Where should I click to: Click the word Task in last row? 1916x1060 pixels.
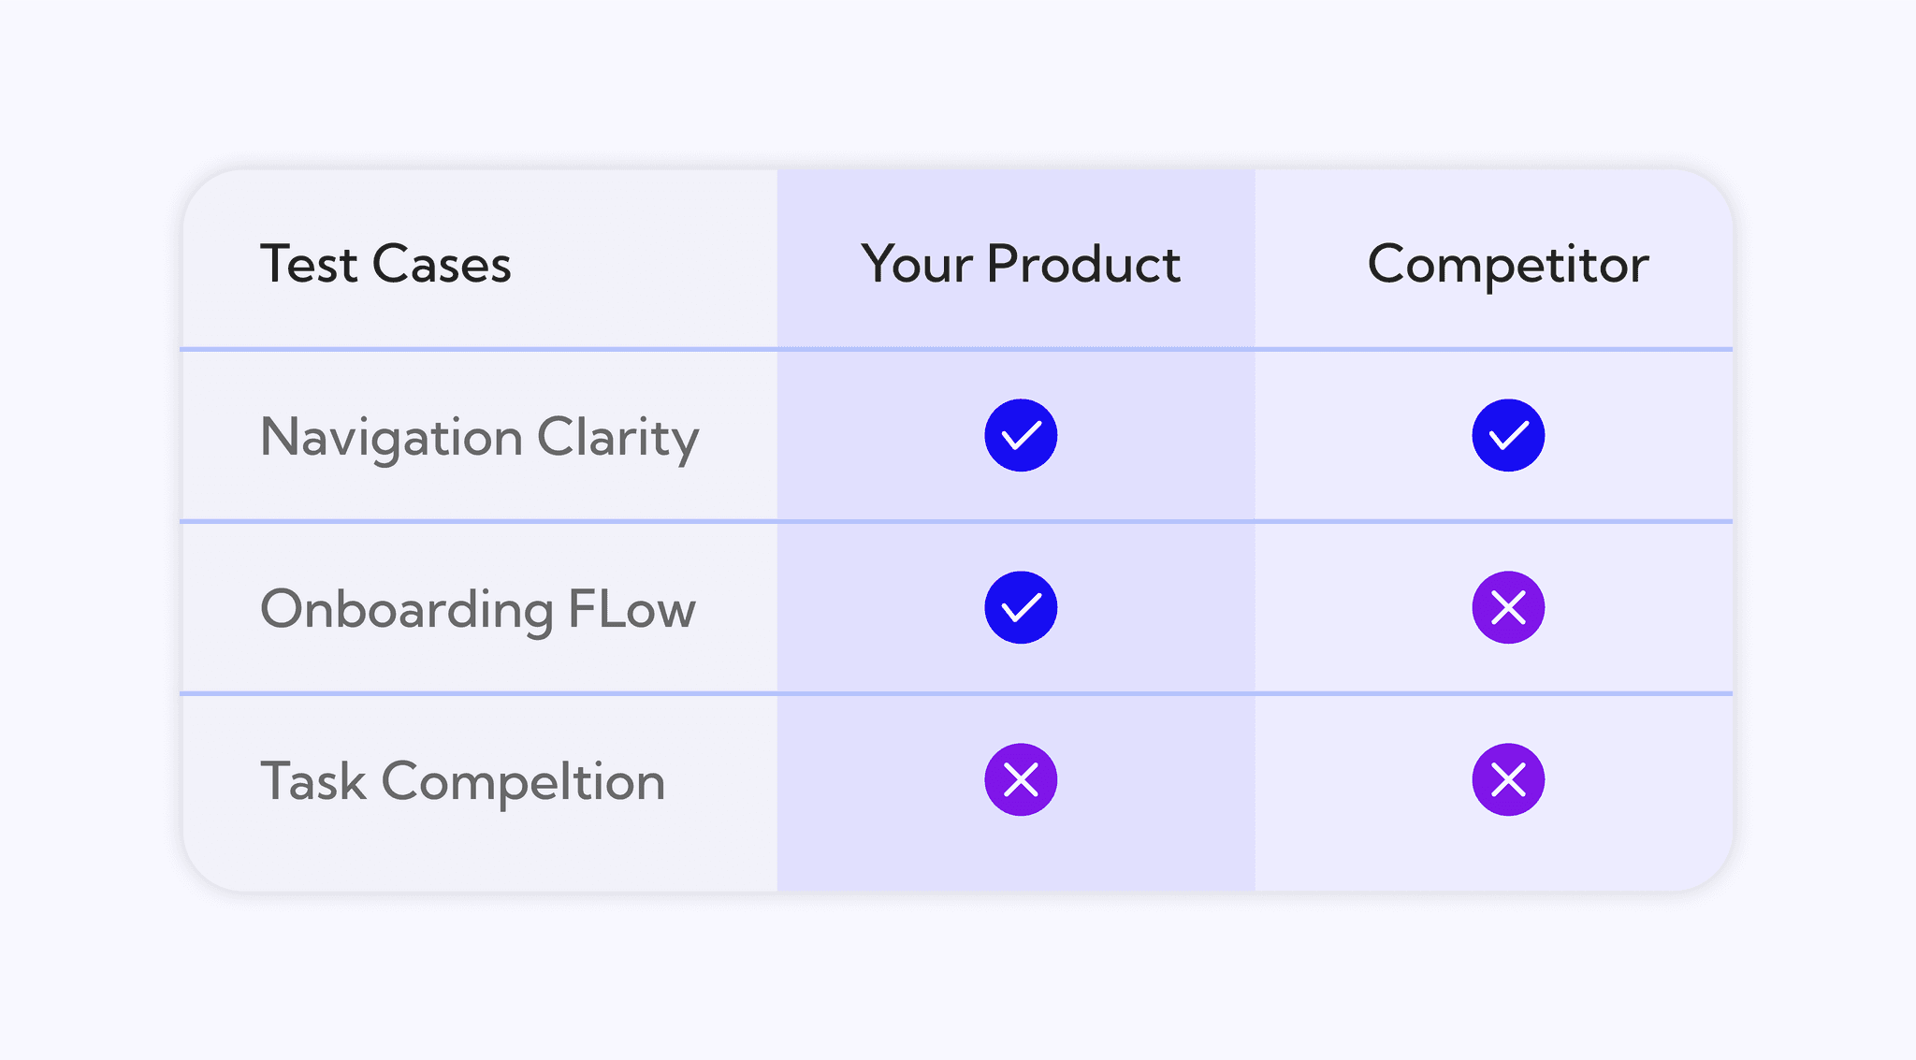pos(312,781)
